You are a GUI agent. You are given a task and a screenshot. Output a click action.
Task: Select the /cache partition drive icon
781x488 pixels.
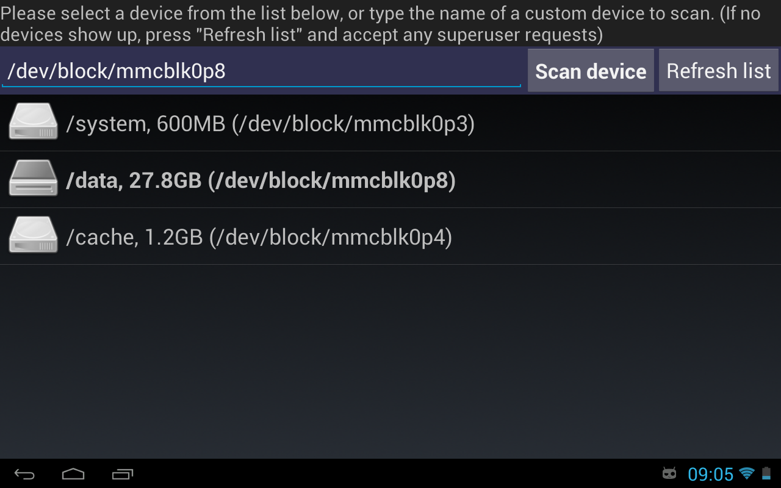(x=32, y=235)
